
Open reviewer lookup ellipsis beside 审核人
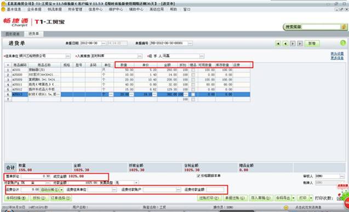342,176
